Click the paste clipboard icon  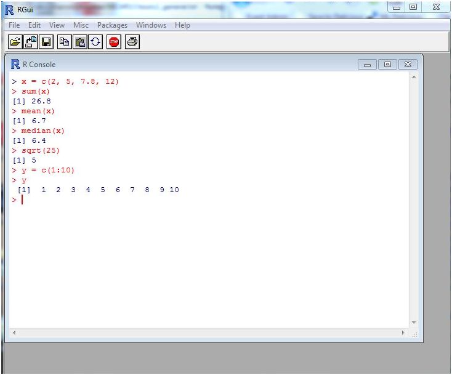click(80, 42)
